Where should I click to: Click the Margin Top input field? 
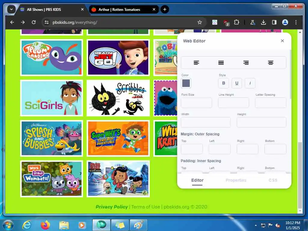[x=192, y=149]
